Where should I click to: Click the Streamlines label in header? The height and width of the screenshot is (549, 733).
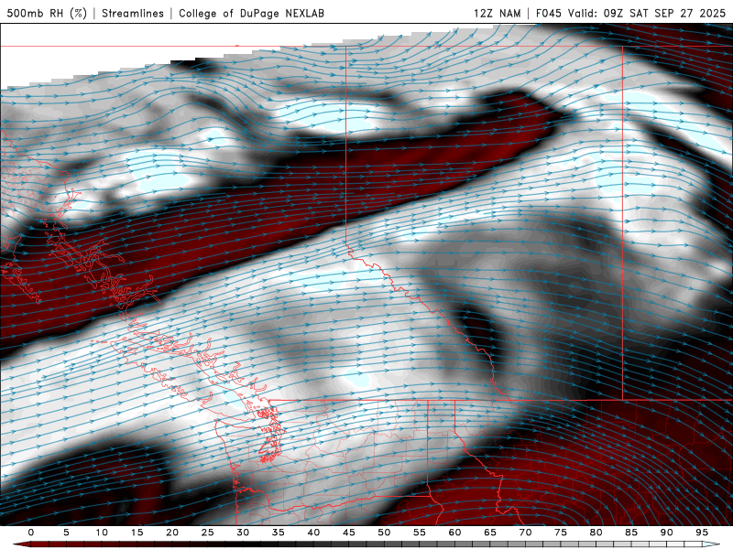click(x=133, y=13)
